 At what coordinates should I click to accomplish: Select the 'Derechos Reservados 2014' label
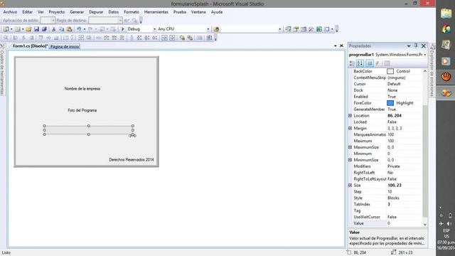coord(132,159)
